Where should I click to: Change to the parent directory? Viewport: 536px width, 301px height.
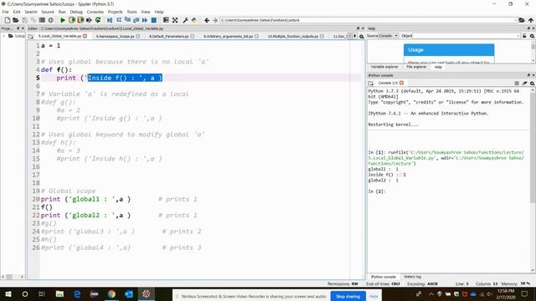pos(531,20)
